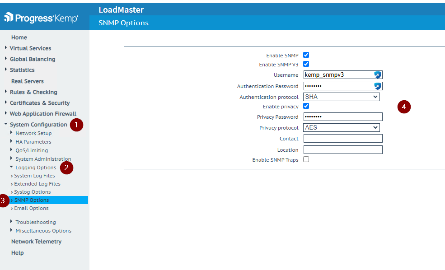Expand the Miscellaneous Options arrow
Screen dimensions: 445x270
pyautogui.click(x=11, y=230)
